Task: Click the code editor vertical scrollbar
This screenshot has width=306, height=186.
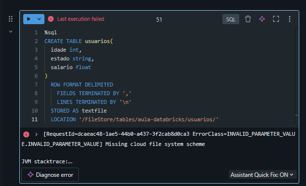Action: pos(297,76)
